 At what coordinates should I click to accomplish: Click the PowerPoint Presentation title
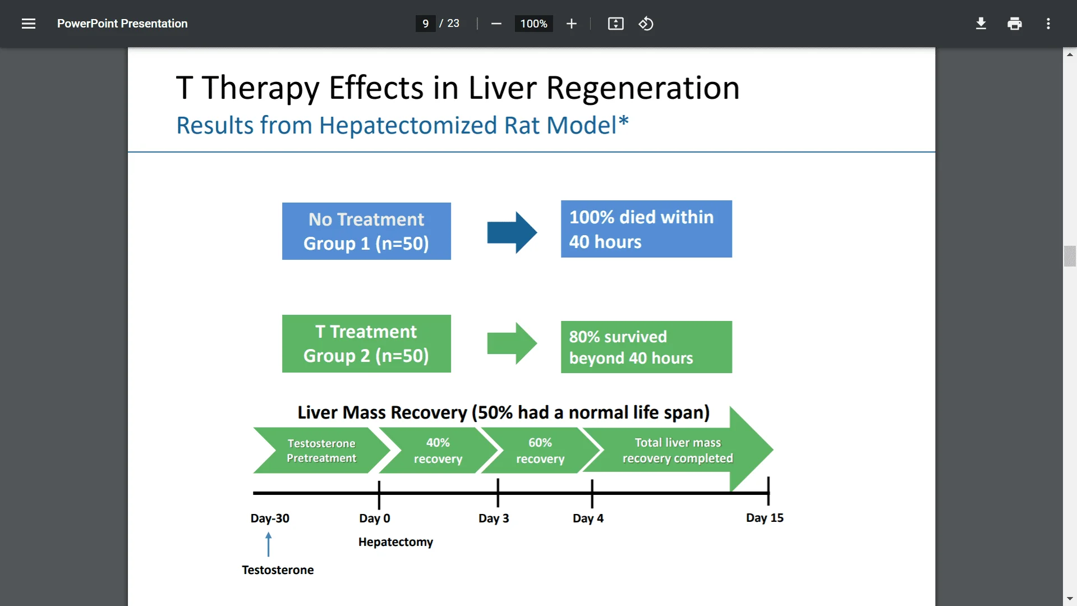point(122,24)
